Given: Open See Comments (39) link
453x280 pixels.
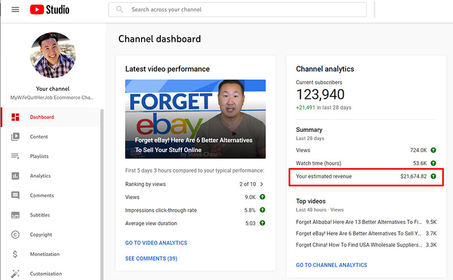Looking at the screenshot, I should coord(151,259).
